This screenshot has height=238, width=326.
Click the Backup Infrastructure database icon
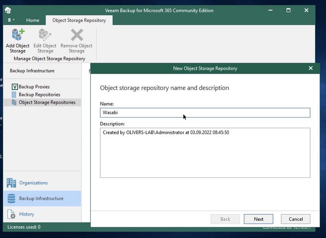coord(11,198)
